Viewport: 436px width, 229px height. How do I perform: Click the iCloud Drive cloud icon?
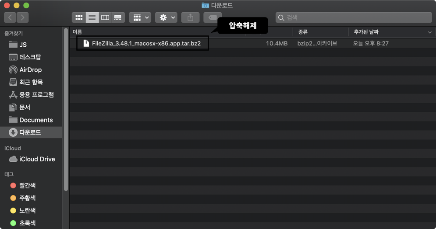(x=13, y=159)
